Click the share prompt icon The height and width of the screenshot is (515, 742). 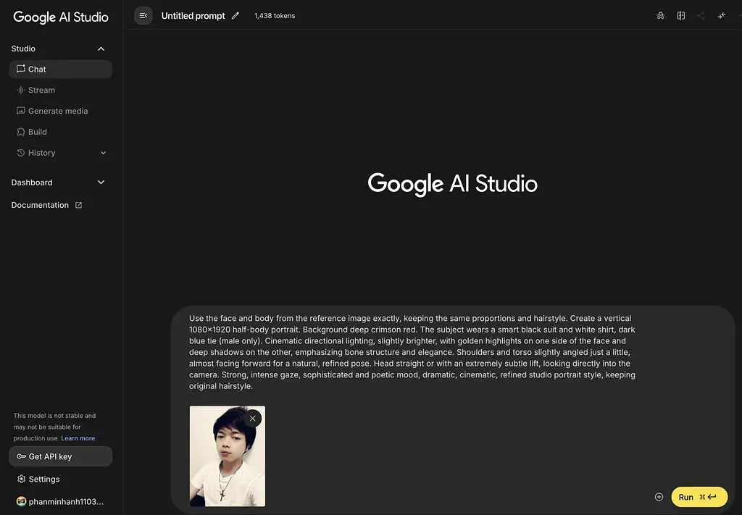coord(701,15)
